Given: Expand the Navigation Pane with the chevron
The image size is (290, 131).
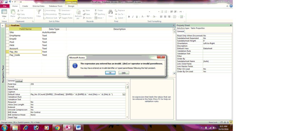Looking at the screenshot, I should click(3, 26).
